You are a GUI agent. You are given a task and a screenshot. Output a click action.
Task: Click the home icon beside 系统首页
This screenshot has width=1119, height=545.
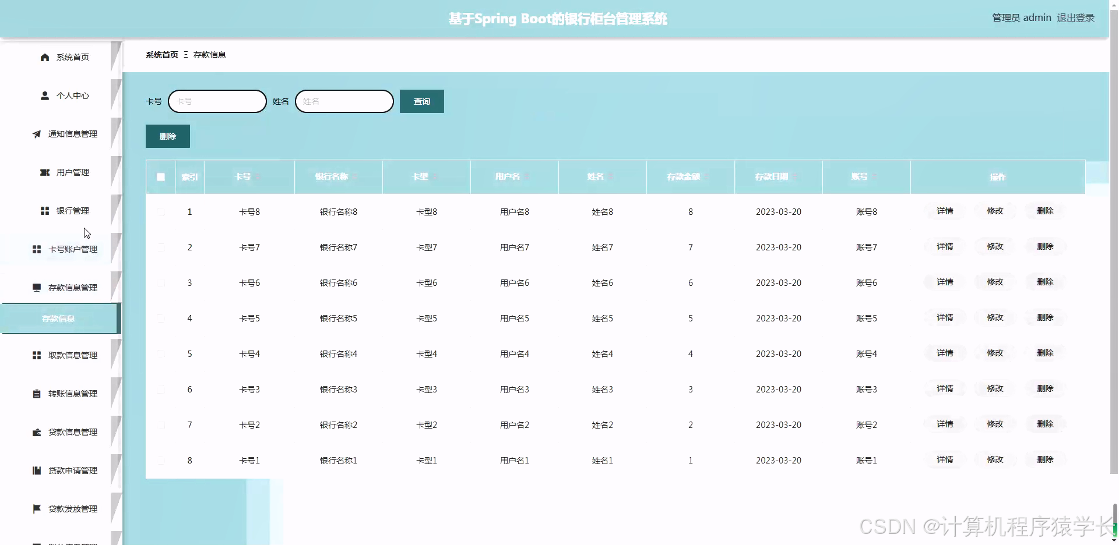(45, 57)
